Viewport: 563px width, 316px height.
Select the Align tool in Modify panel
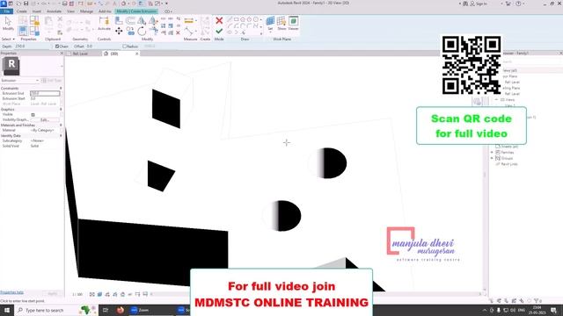tap(119, 21)
